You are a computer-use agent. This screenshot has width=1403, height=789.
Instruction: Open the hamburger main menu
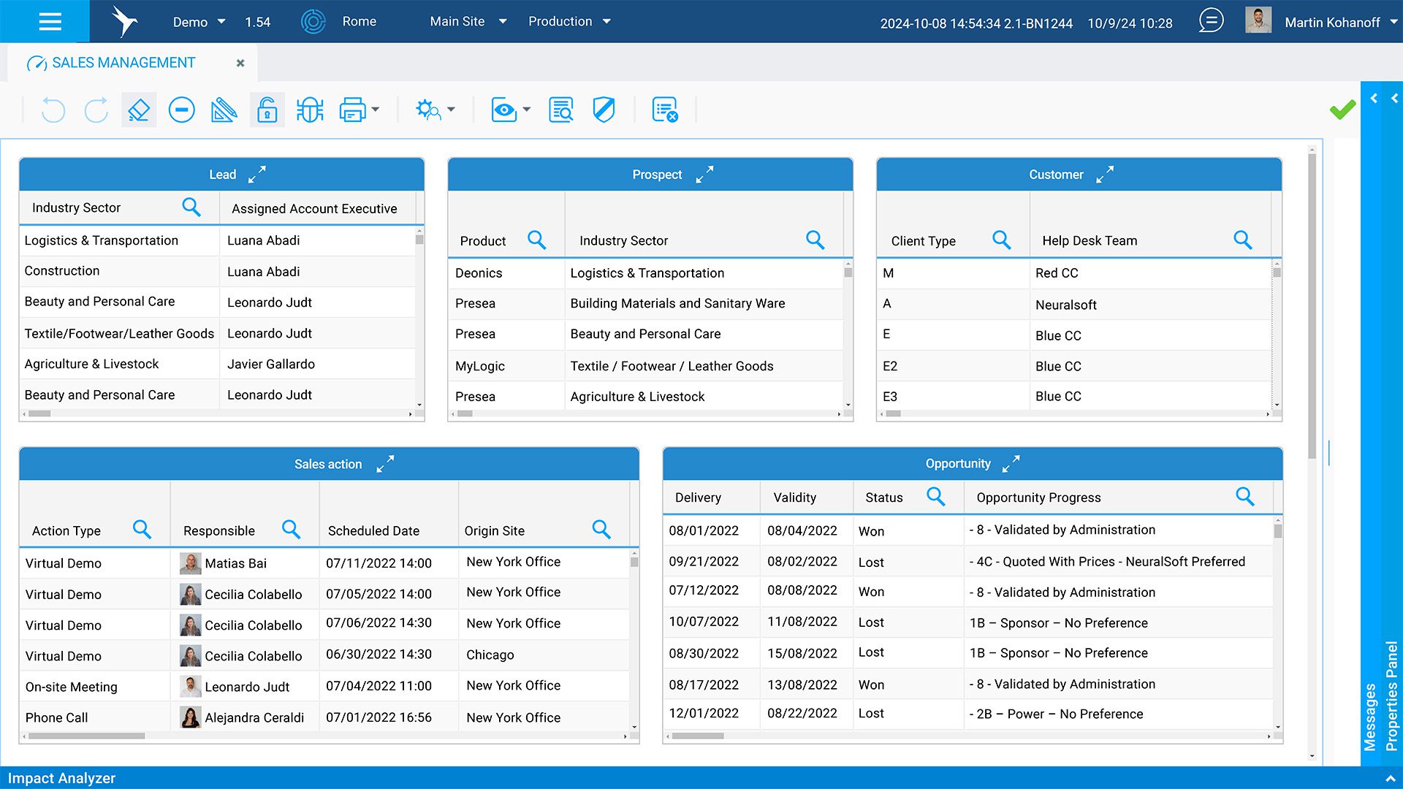click(x=50, y=22)
